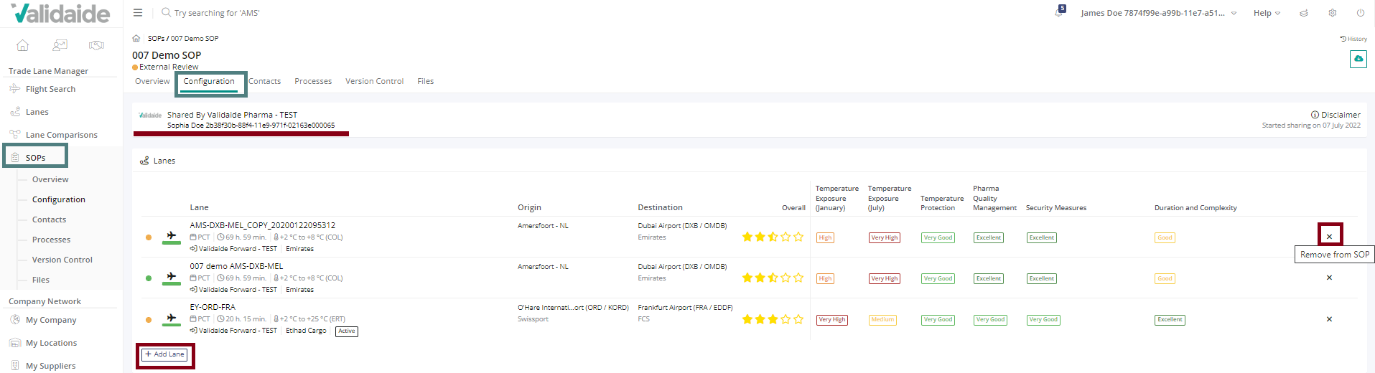Open the Processes tab

click(x=313, y=81)
